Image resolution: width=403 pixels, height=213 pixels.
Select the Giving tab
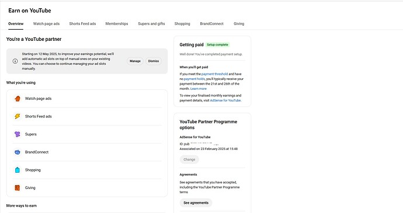pos(239,24)
